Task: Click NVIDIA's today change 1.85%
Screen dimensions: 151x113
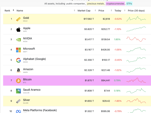Action: 117,39
